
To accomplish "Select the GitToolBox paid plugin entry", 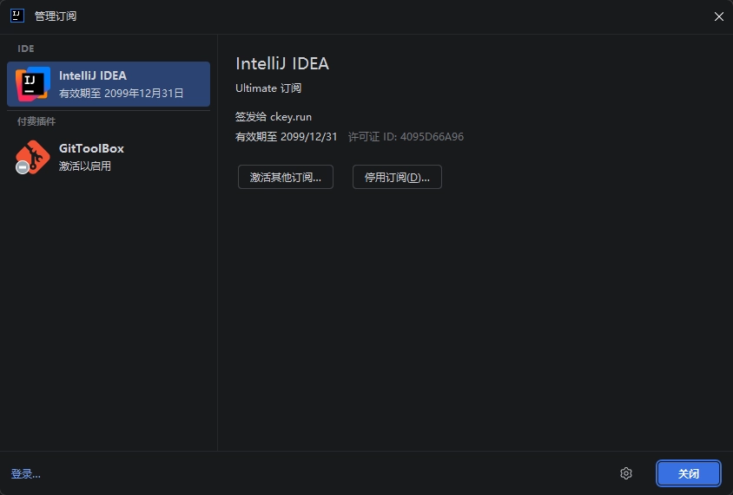I will (109, 157).
